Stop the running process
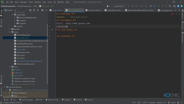Image resolution: width=184 pixels, height=104 pixels. 146,6
